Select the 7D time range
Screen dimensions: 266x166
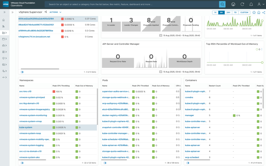[x=235, y=12]
